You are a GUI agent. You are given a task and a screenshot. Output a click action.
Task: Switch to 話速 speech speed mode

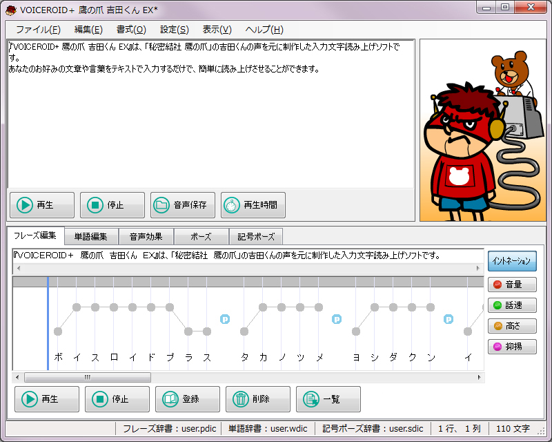(512, 305)
